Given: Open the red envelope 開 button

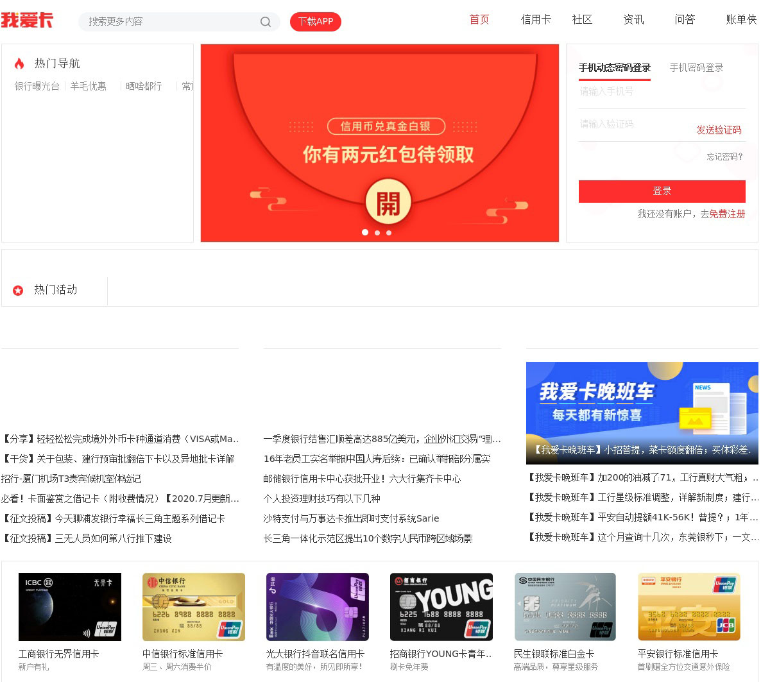Looking at the screenshot, I should pyautogui.click(x=388, y=203).
